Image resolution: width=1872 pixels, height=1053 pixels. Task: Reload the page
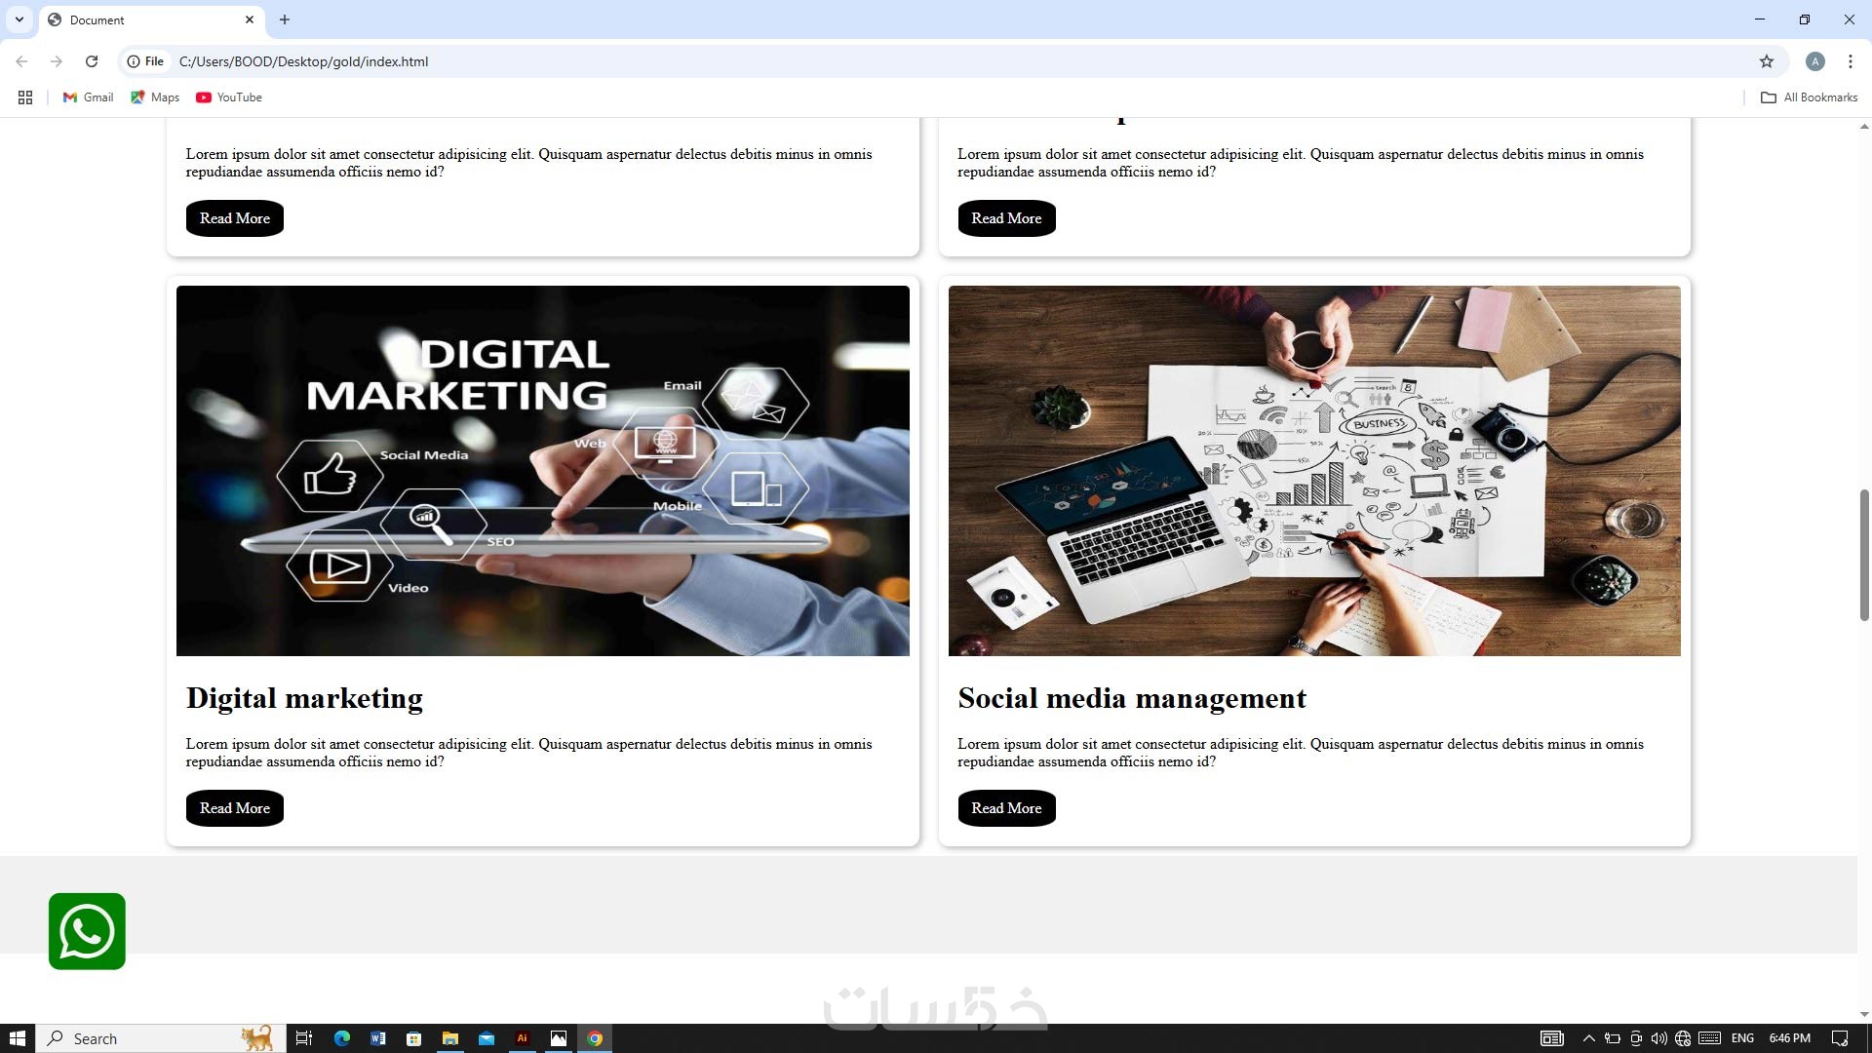pyautogui.click(x=92, y=61)
